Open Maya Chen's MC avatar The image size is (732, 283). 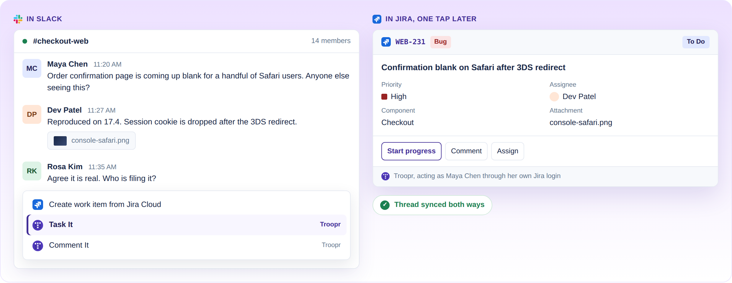point(32,68)
